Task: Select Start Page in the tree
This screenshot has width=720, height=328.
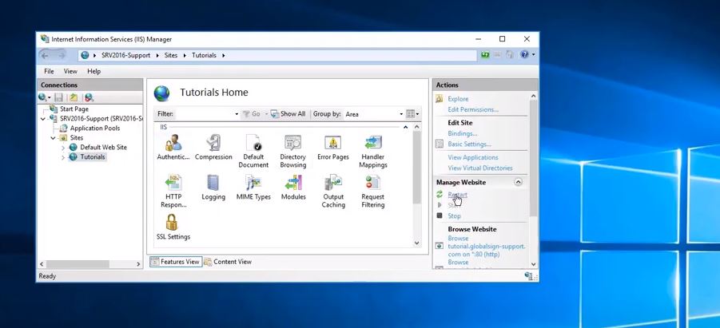Action: tap(74, 109)
